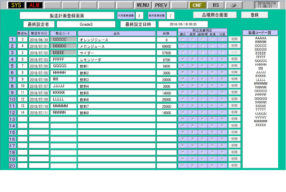Click the date field 2018/07/03
The height and width of the screenshot is (192, 286).
[x=39, y=60]
